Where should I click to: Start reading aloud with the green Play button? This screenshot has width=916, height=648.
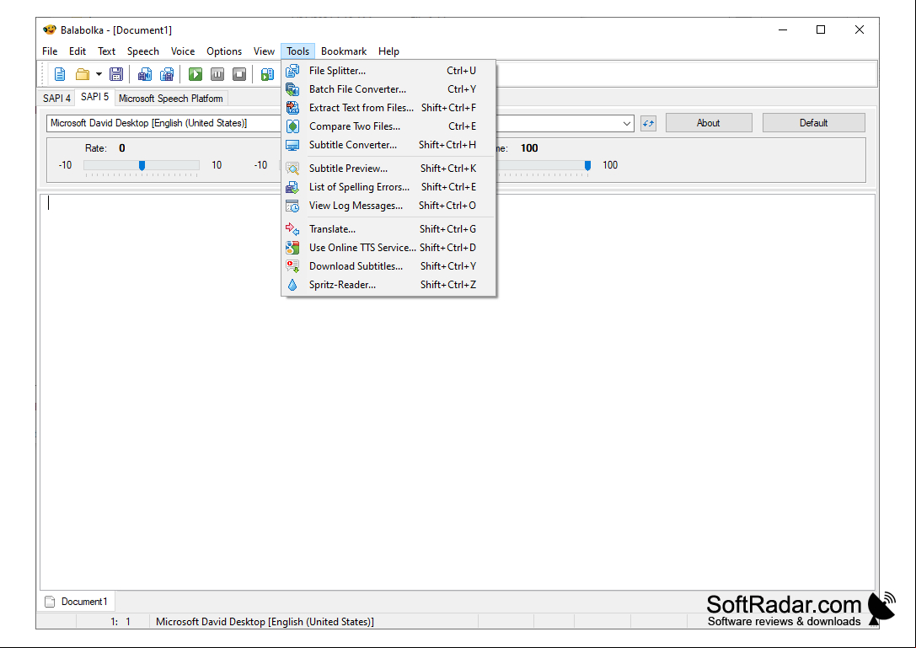(196, 74)
